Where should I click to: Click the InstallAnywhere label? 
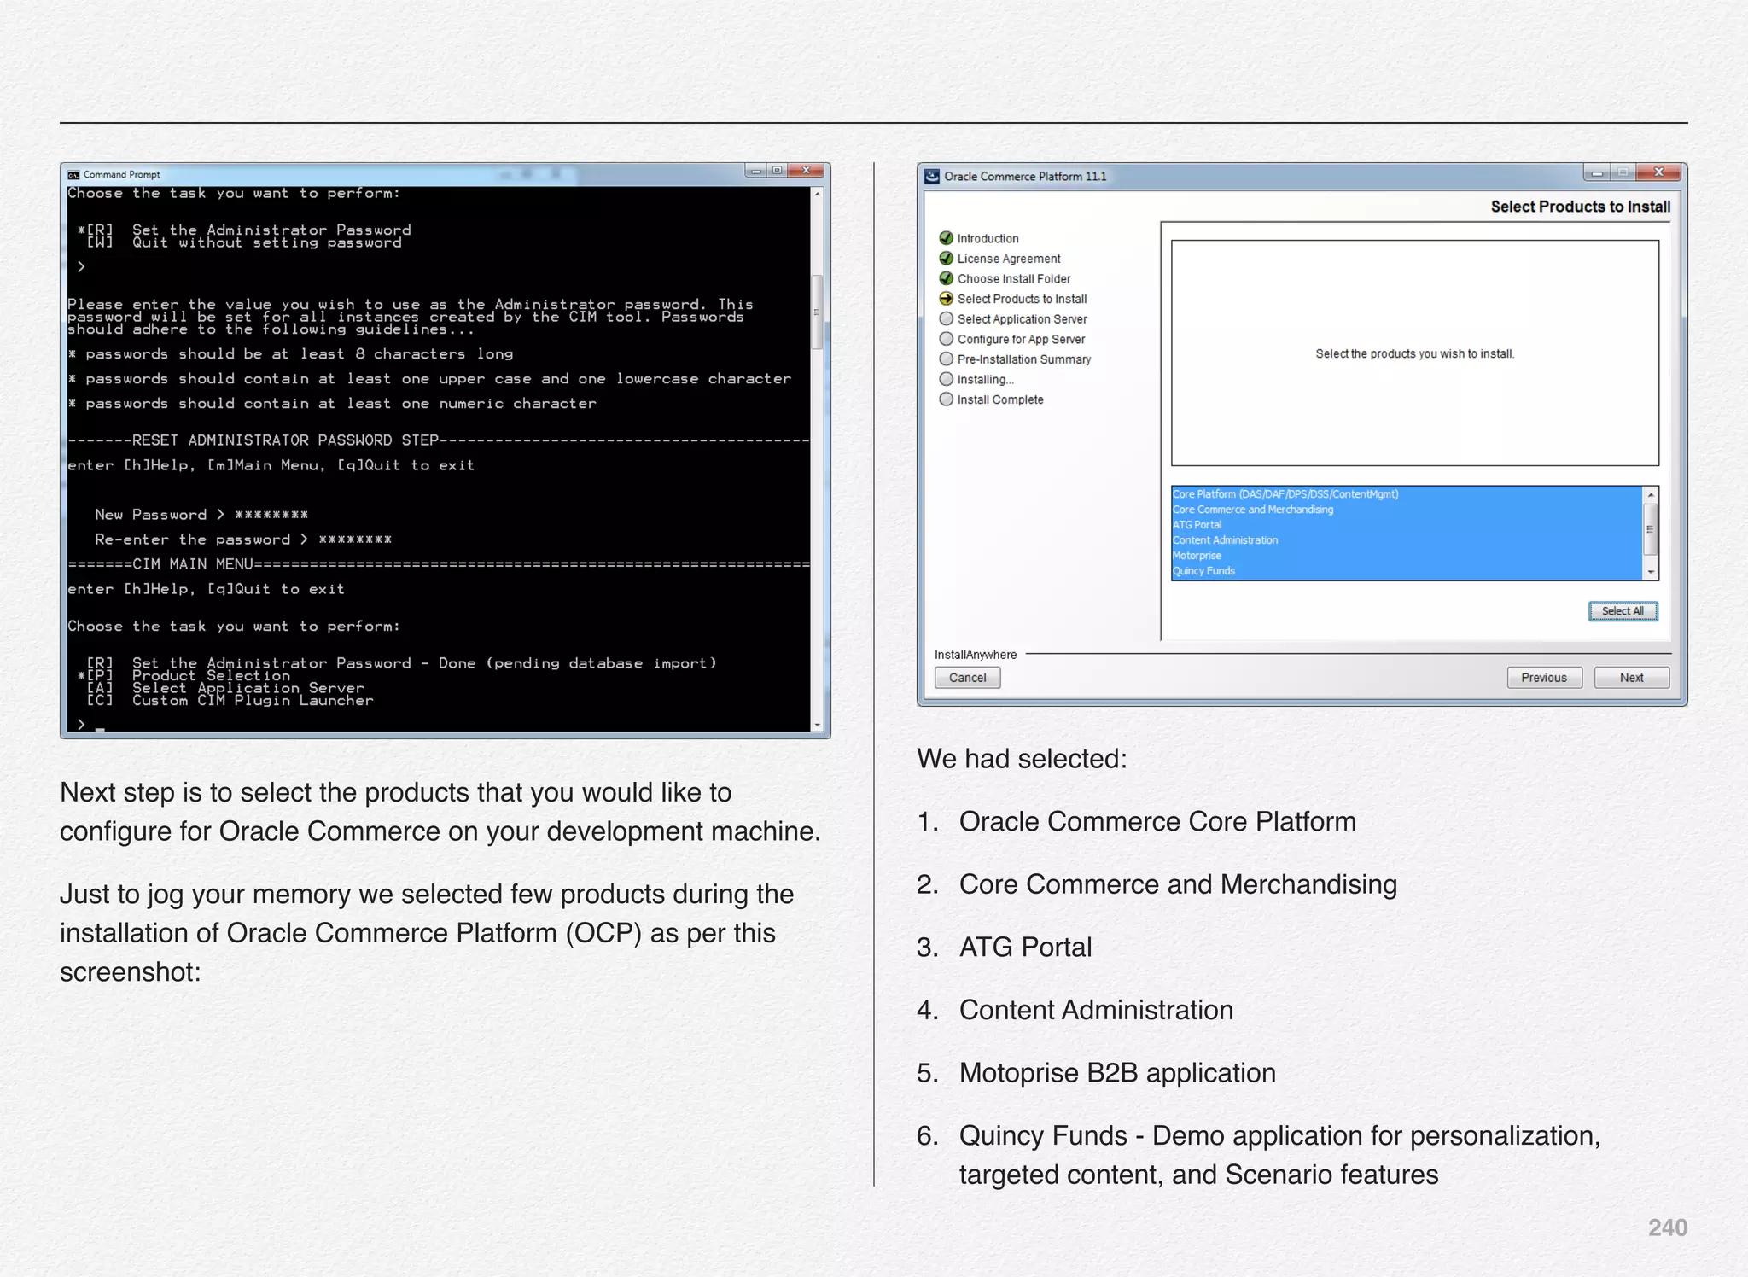pos(976,655)
